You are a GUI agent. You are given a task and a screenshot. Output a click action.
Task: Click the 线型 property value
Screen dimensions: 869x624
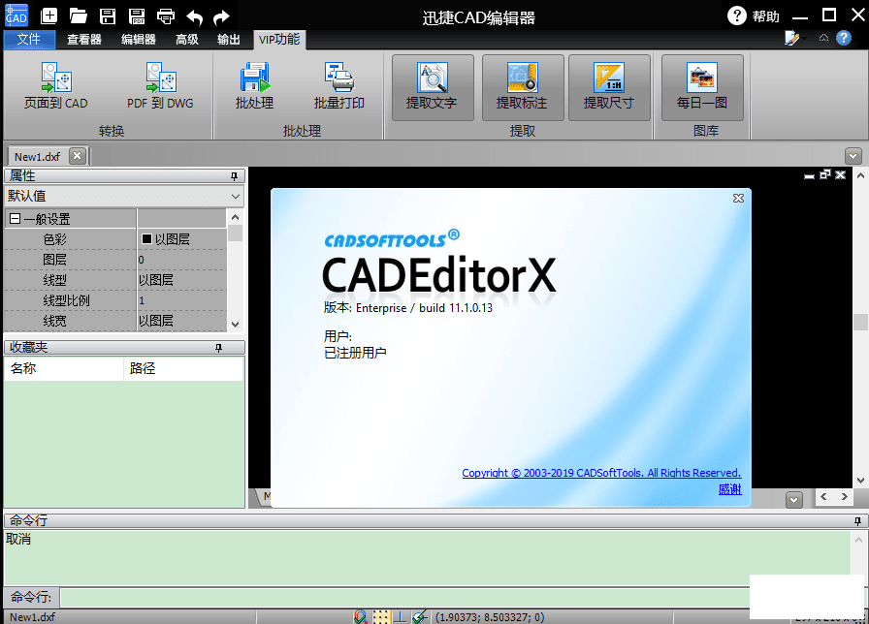[181, 280]
